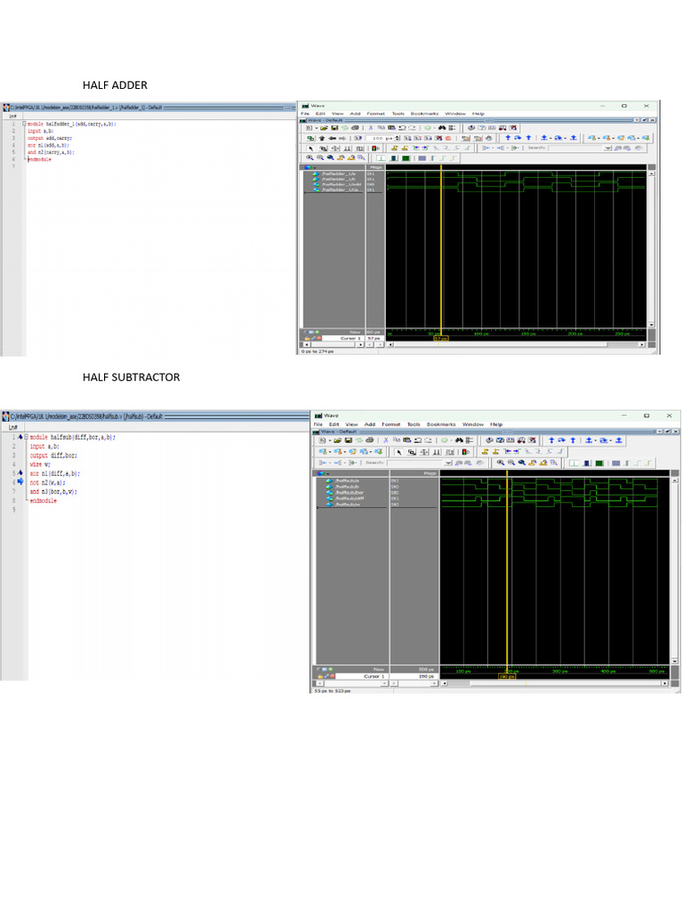Click Zoom In in half adder Wave window
This screenshot has height=911, width=683.
(309, 157)
